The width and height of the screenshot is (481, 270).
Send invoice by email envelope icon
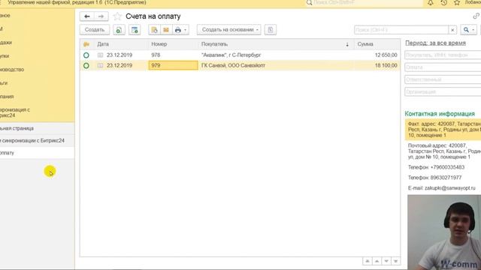(x=166, y=30)
